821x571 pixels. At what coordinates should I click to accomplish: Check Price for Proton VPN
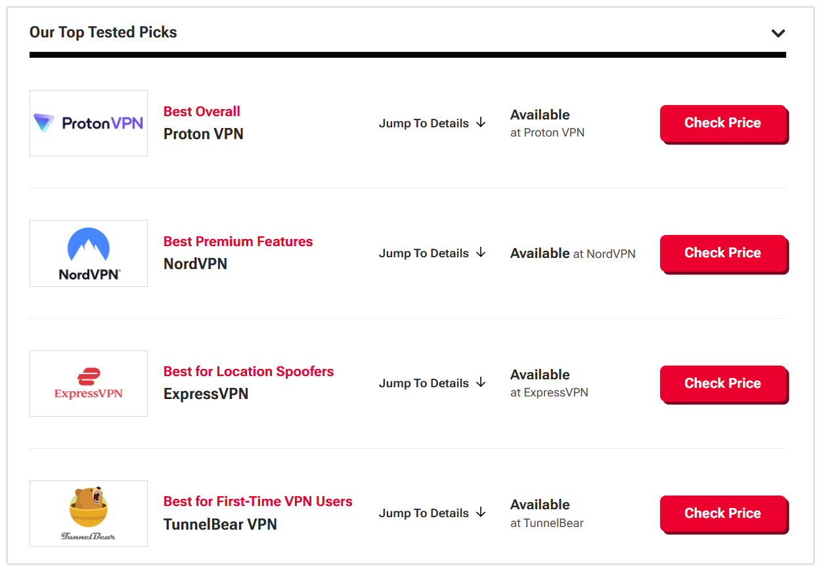pos(722,123)
